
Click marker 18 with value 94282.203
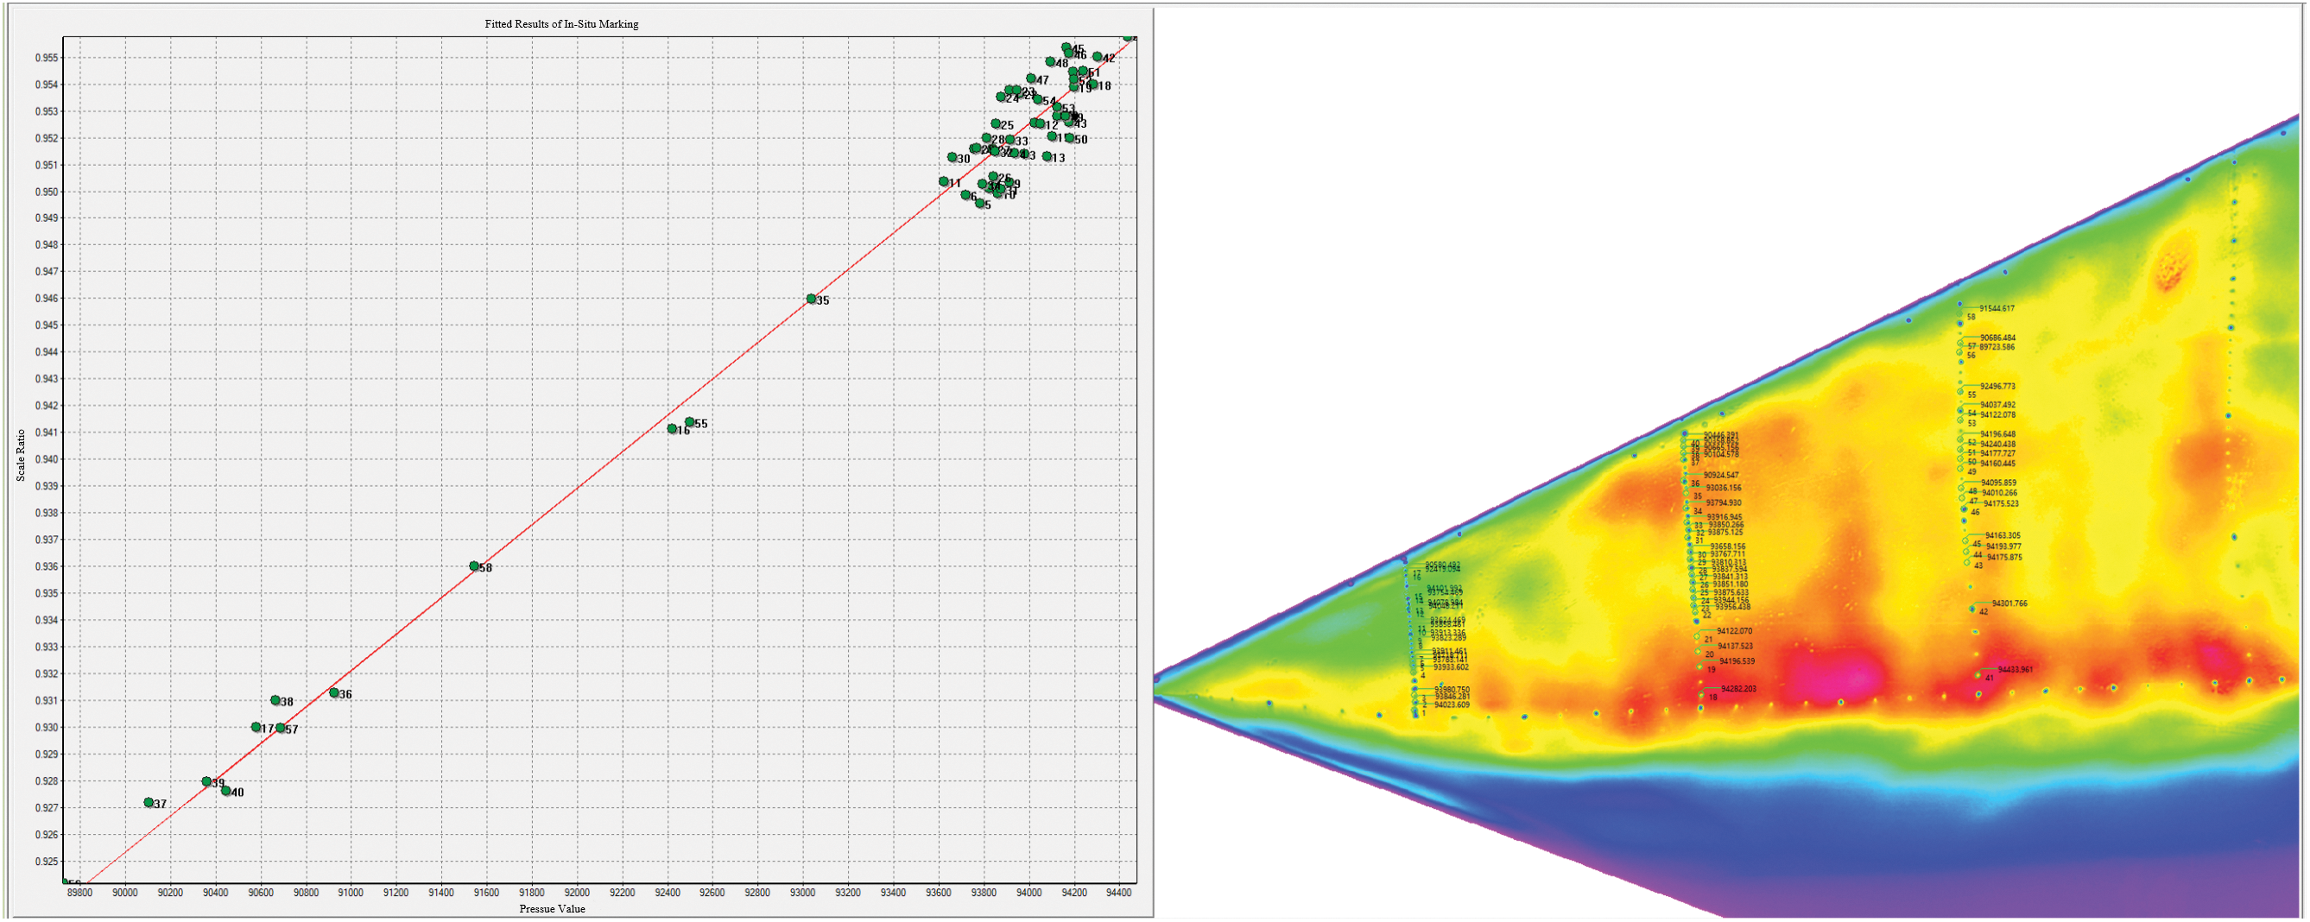click(x=1701, y=694)
